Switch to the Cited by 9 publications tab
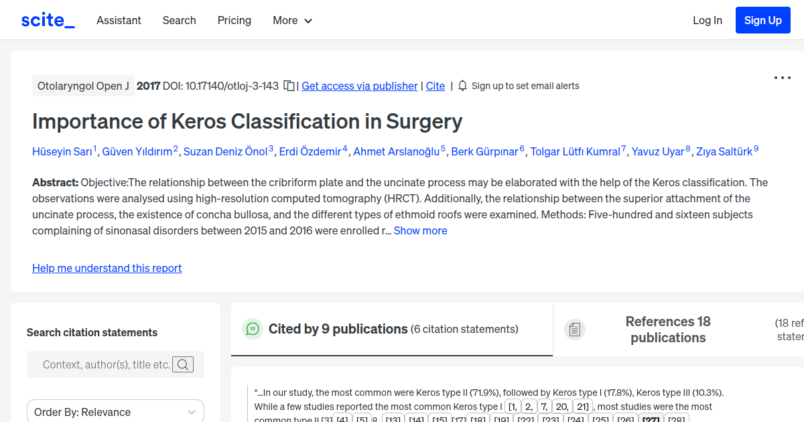This screenshot has width=804, height=422. click(x=338, y=329)
